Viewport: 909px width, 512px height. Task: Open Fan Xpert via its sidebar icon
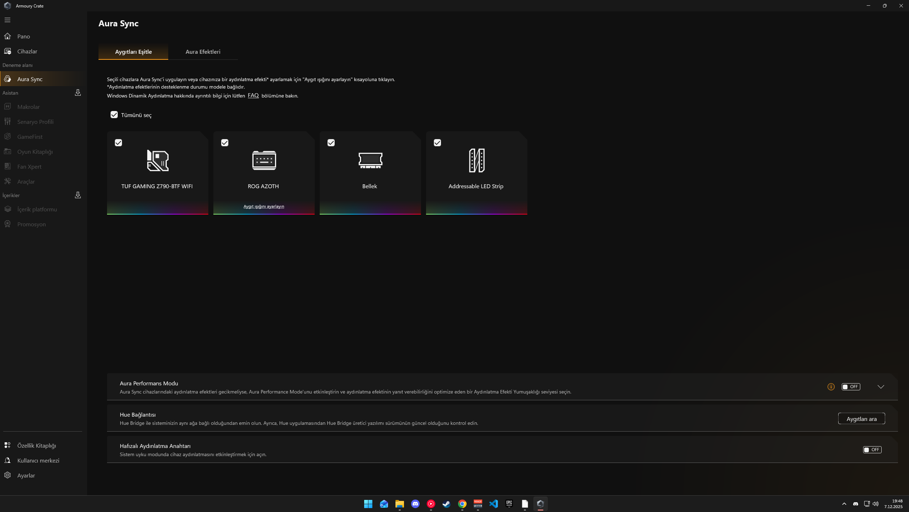7,167
